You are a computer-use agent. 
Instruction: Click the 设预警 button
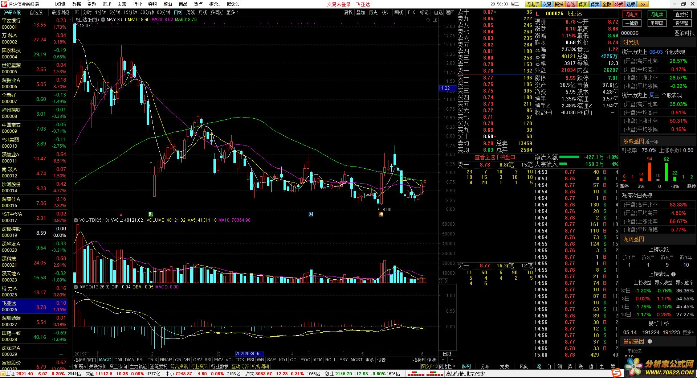(x=682, y=23)
